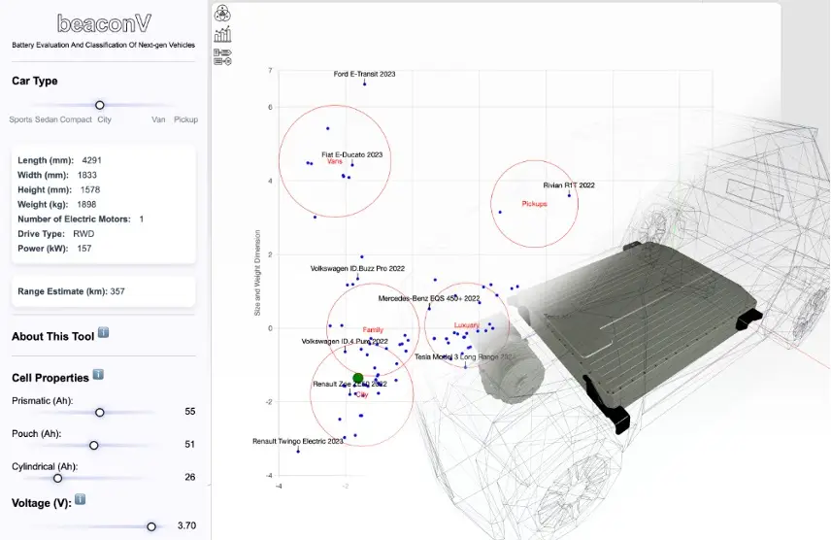The height and width of the screenshot is (540, 831).
Task: Click the green selected vehicle marker
Action: [x=358, y=378]
